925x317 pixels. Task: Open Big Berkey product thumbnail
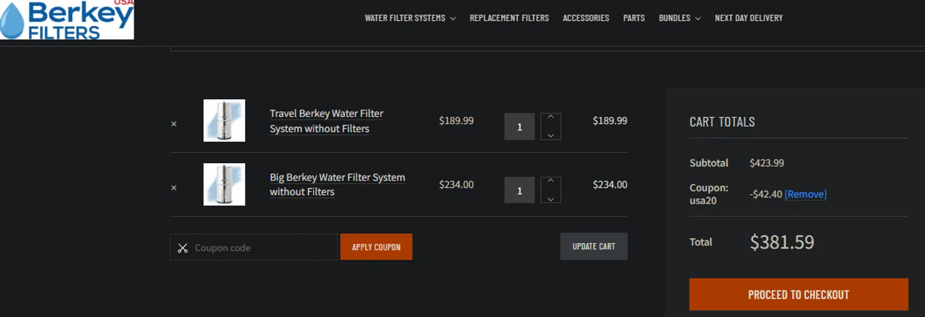pyautogui.click(x=224, y=184)
